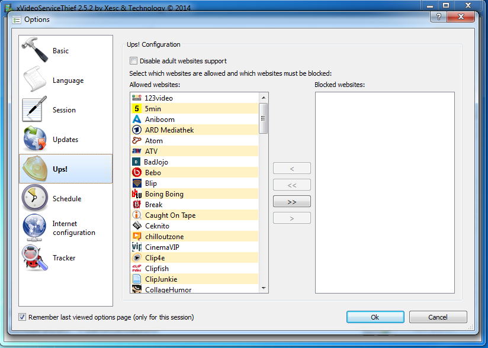Enable Disable adult websites support checkbox
The height and width of the screenshot is (348, 488).
[x=134, y=61]
